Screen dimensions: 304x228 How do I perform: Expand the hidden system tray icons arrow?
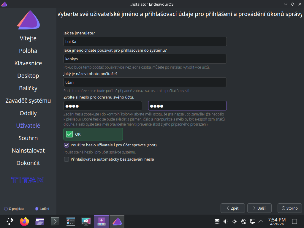[261, 221]
